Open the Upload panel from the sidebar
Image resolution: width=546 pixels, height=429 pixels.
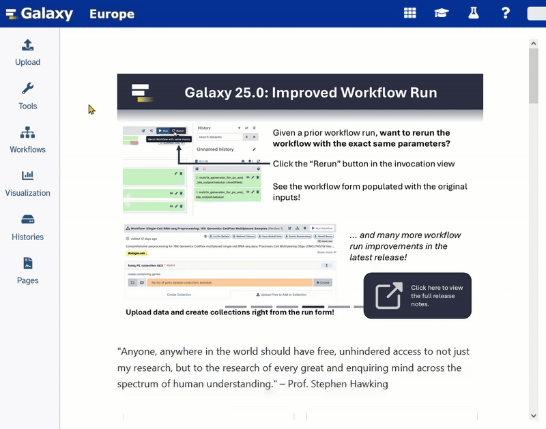28,53
